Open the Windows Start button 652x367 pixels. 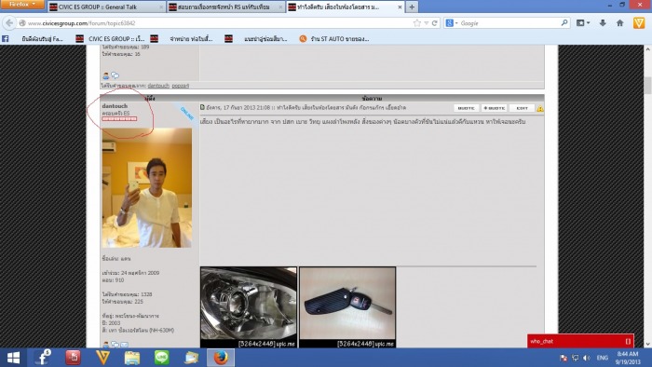tap(13, 358)
